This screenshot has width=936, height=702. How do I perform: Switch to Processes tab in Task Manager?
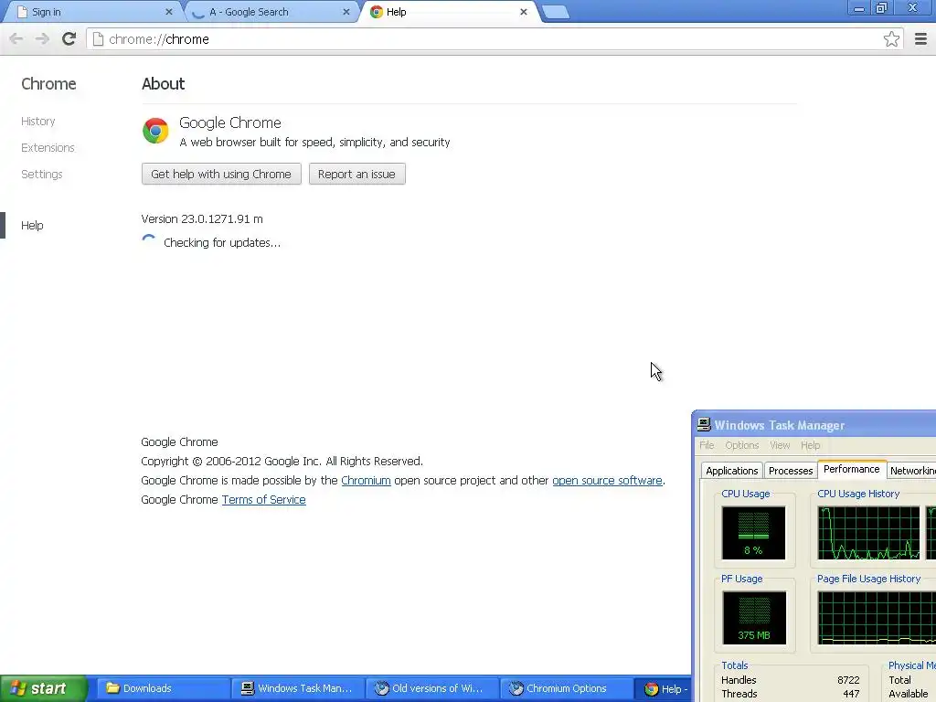pos(791,471)
